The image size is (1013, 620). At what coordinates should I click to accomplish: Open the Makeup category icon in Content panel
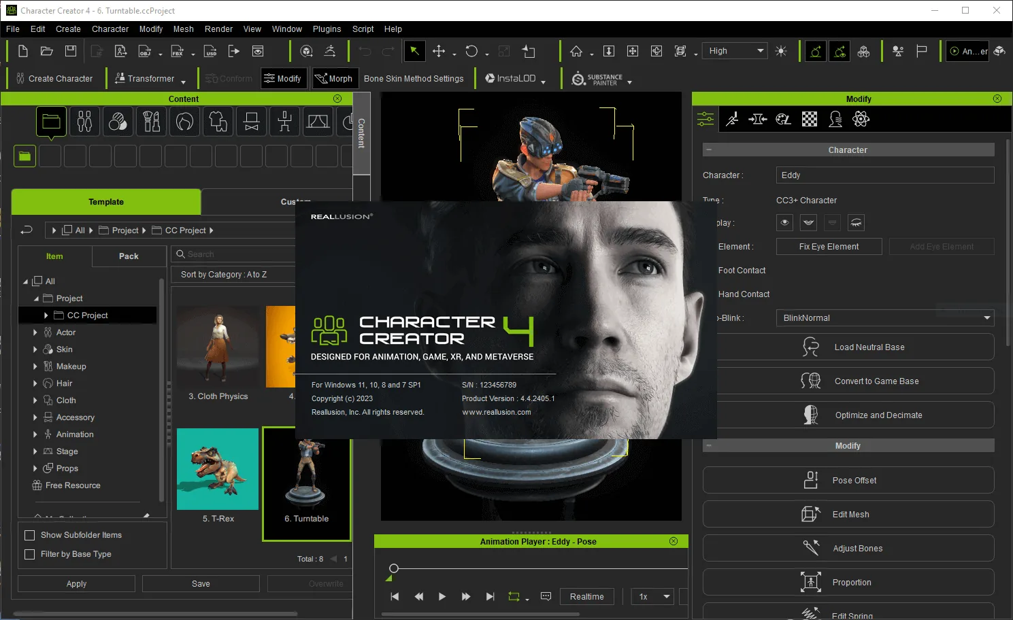click(x=151, y=122)
